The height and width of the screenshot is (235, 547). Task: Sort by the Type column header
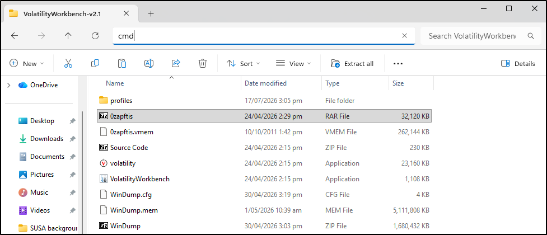click(x=332, y=83)
